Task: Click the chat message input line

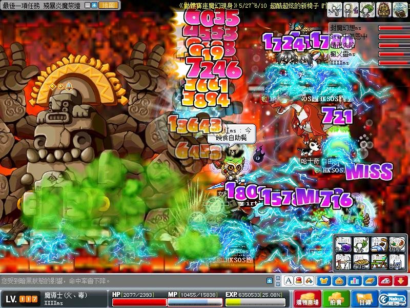Action: pyautogui.click(x=133, y=281)
